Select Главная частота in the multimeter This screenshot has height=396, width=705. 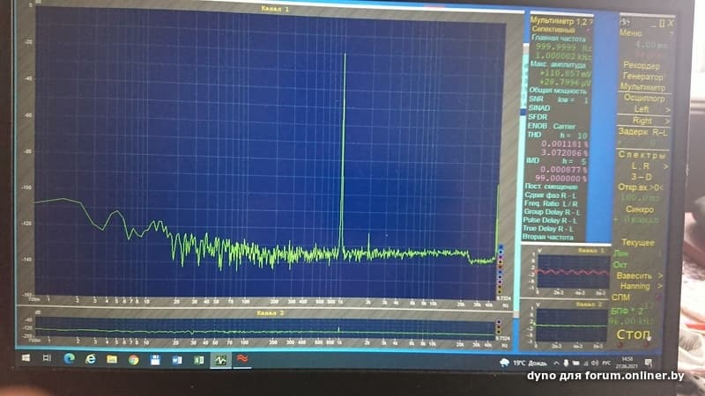pyautogui.click(x=559, y=39)
